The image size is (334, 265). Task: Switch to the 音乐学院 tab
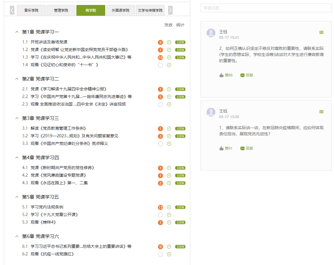point(31,10)
